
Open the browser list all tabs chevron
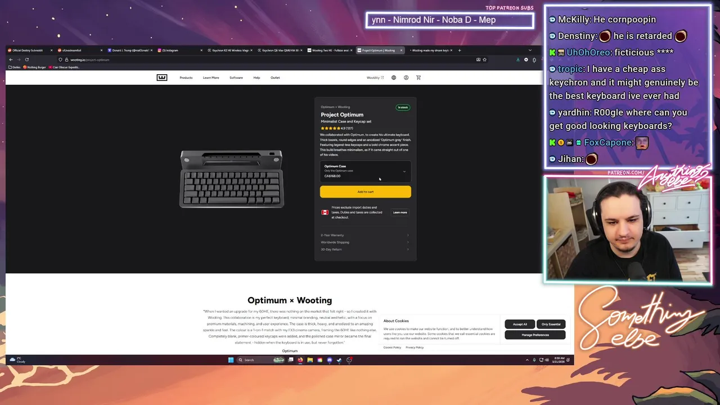tap(530, 50)
